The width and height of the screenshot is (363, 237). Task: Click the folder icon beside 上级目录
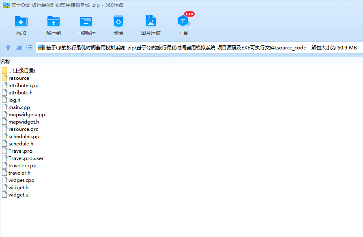4,70
